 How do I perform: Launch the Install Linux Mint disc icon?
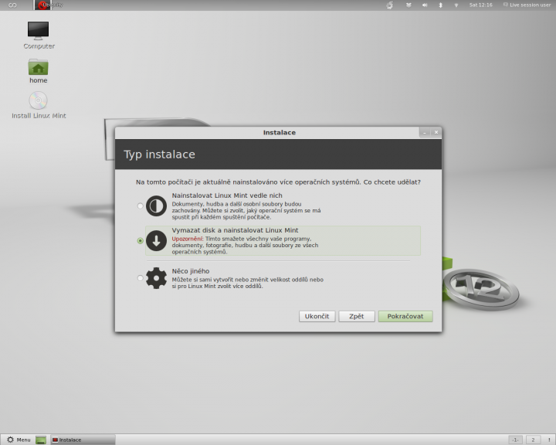point(39,105)
